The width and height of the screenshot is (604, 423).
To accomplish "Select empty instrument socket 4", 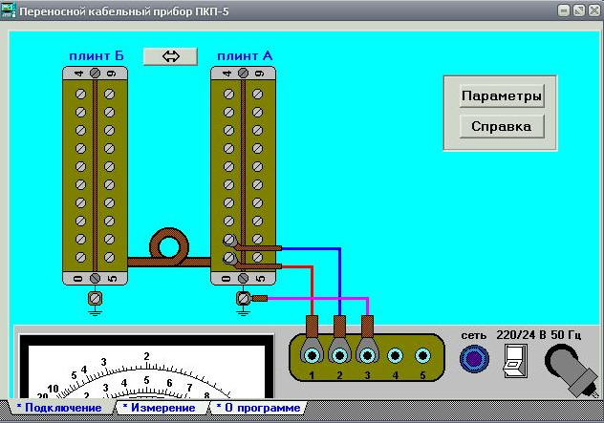I will 395,355.
